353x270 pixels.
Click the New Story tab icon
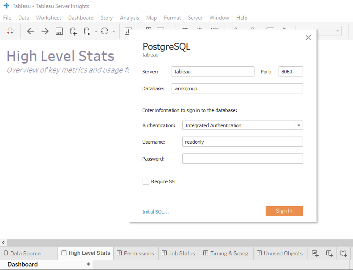click(344, 254)
